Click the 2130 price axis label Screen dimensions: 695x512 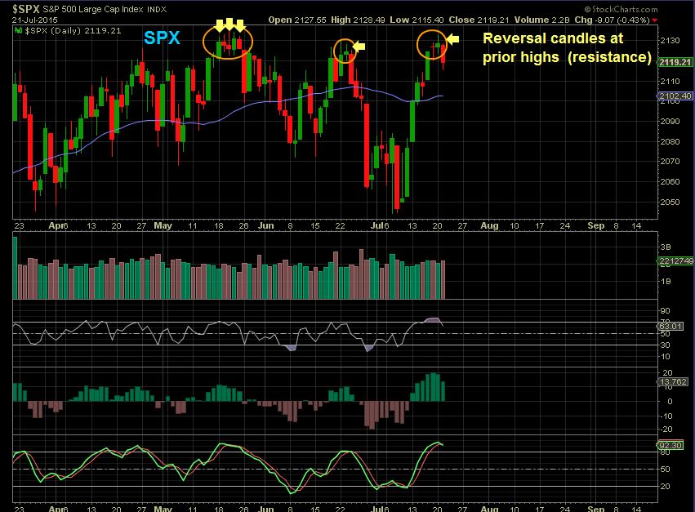tap(670, 40)
